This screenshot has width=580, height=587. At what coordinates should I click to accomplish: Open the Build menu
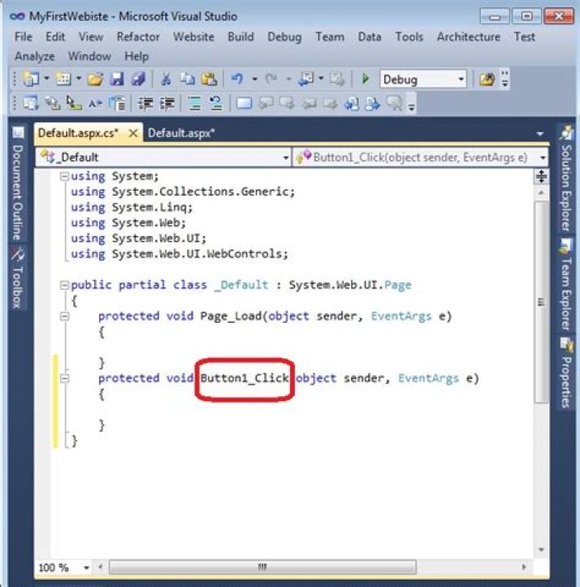241,37
